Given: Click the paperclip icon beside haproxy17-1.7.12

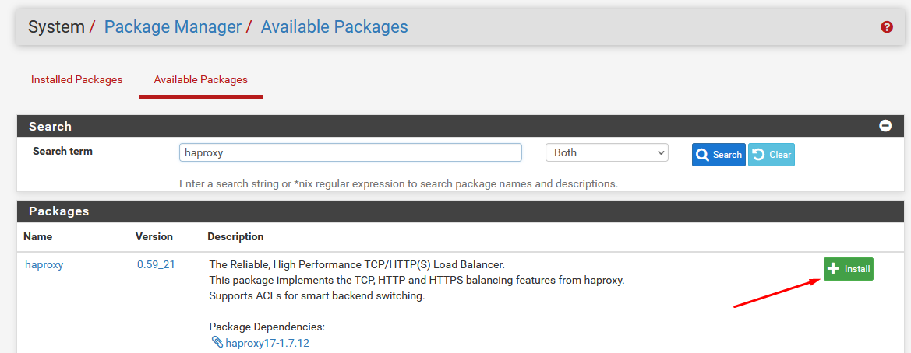Looking at the screenshot, I should click(x=217, y=343).
